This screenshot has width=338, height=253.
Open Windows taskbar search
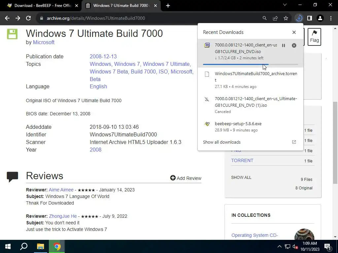(x=24, y=246)
